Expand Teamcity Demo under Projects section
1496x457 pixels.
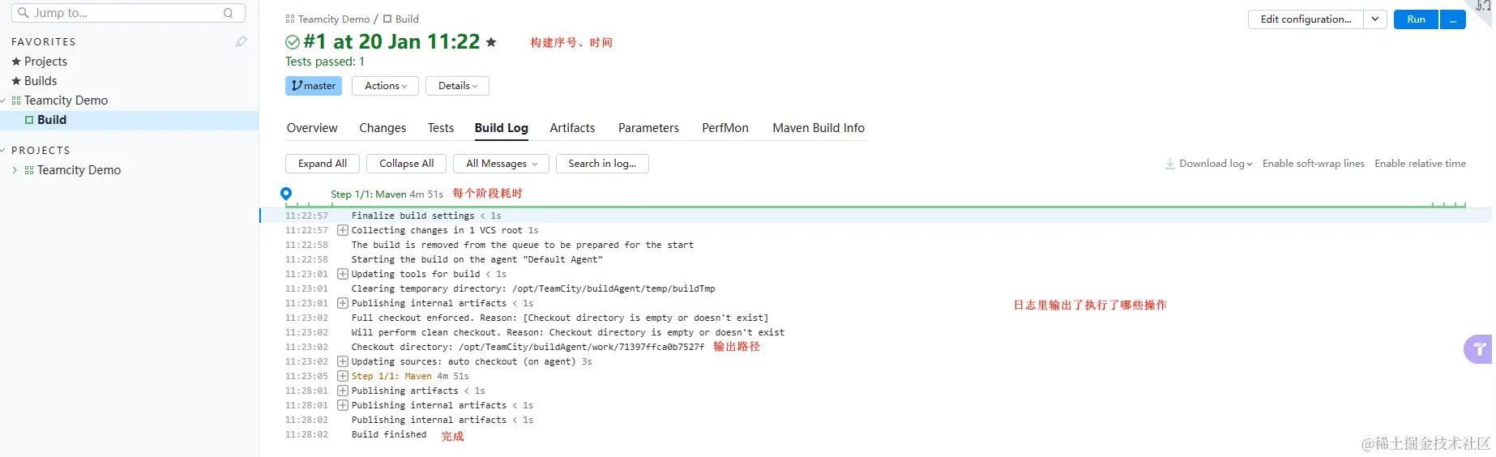(x=15, y=170)
